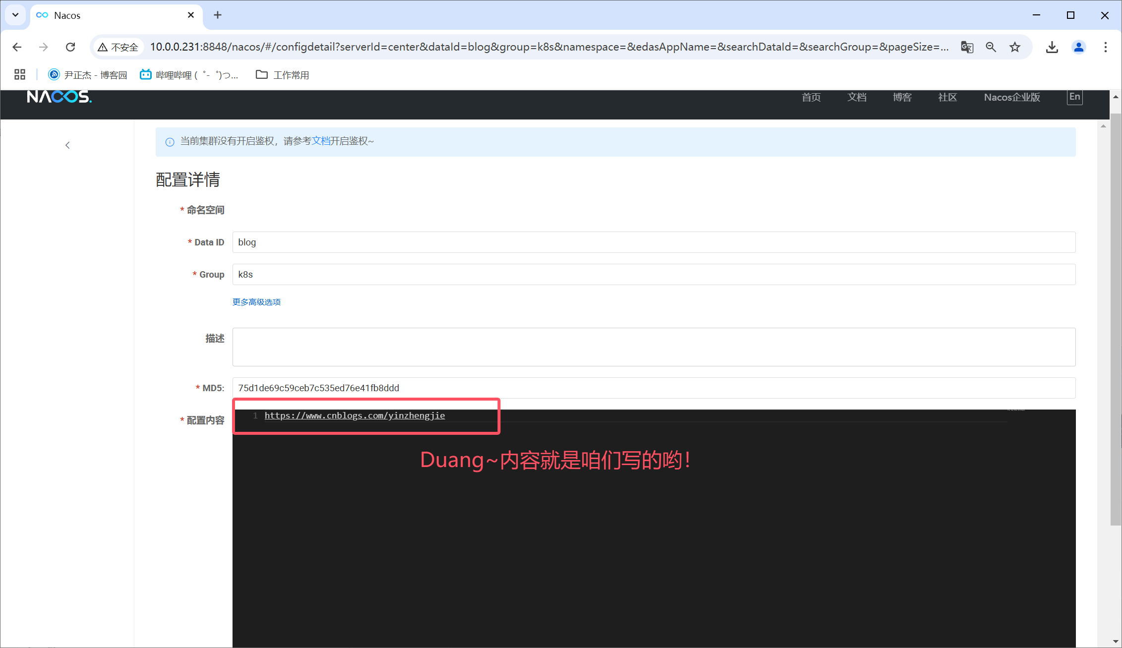Click the Nacos logo in header

[x=59, y=97]
